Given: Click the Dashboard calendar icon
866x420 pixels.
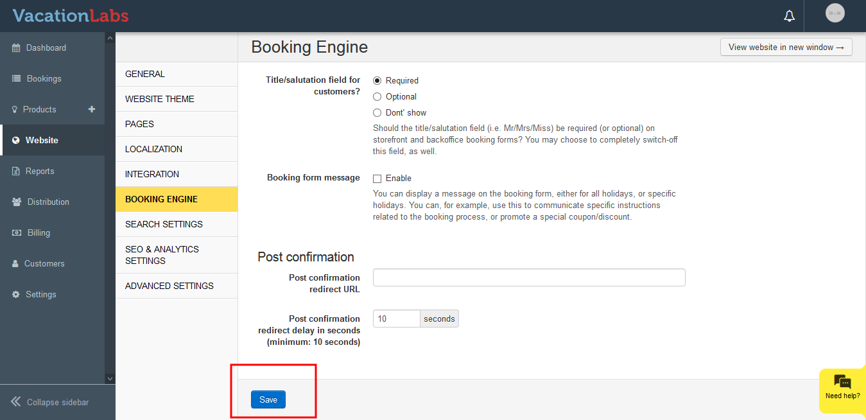Looking at the screenshot, I should tap(16, 48).
